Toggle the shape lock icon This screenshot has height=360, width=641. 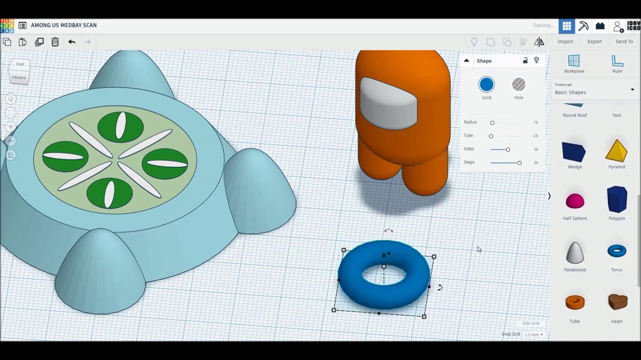(x=525, y=60)
